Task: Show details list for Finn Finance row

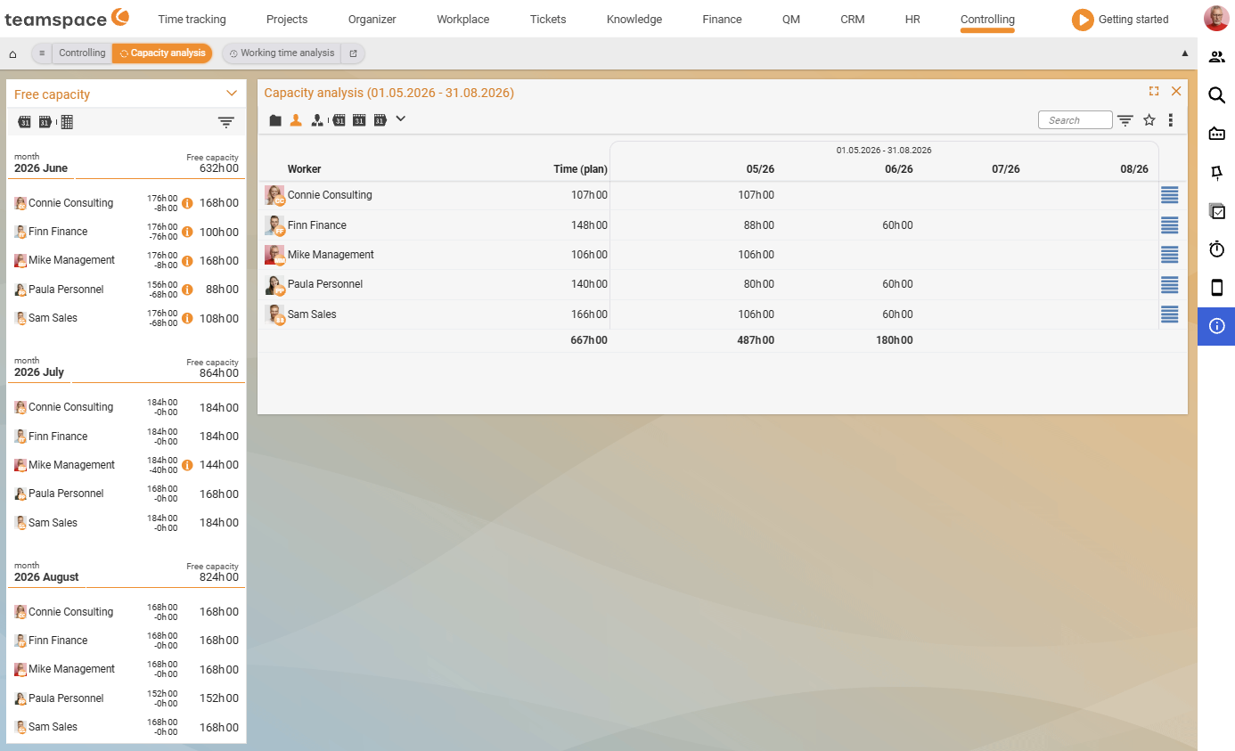Action: [x=1170, y=225]
